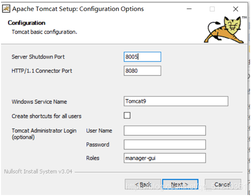
Task: Click the Create shortcuts for all users label
Action: (47, 116)
